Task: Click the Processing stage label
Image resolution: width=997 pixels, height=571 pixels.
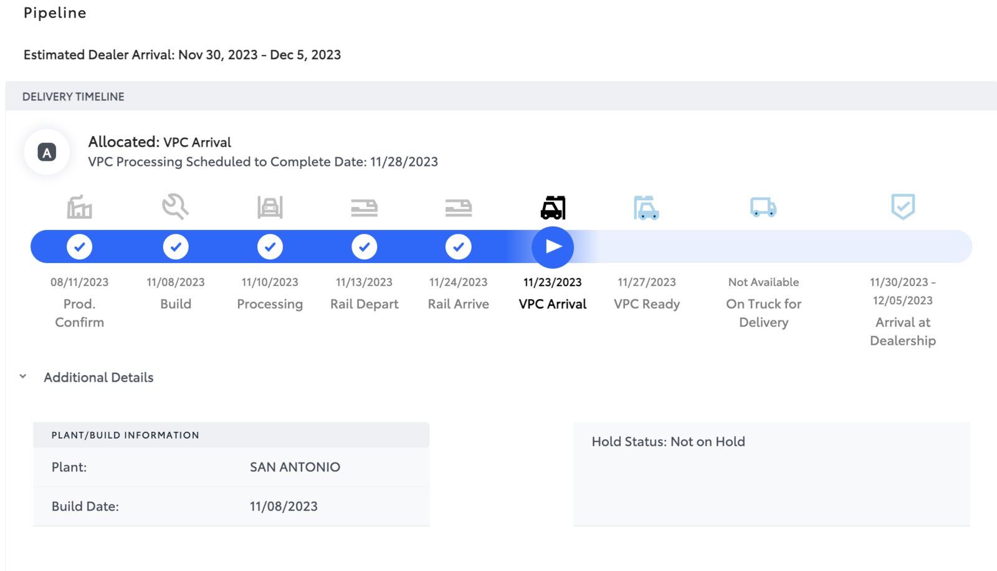Action: 270,305
